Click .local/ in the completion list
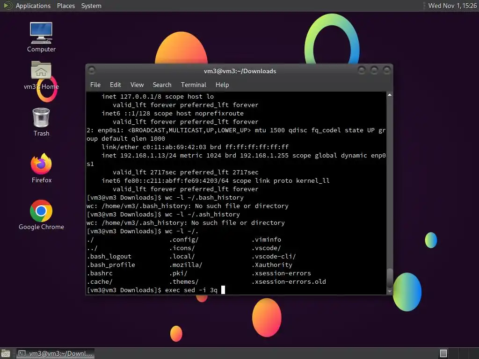This screenshot has height=359, width=479. (x=182, y=257)
